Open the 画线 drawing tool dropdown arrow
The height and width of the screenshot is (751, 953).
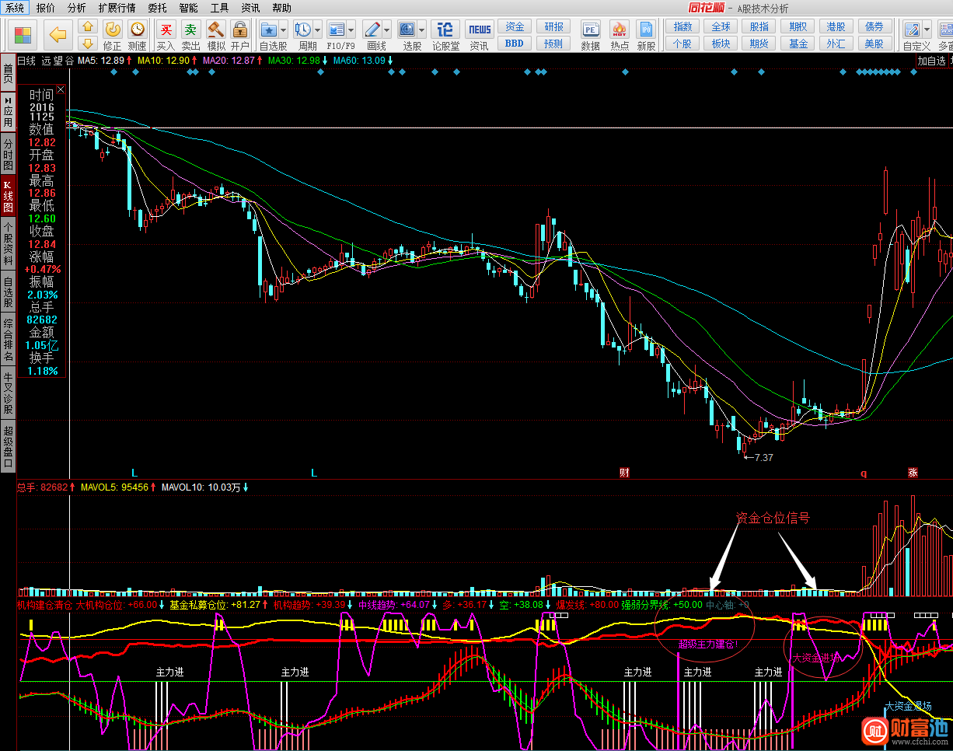click(387, 30)
